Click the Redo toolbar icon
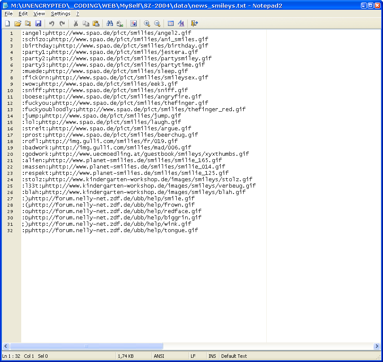The height and width of the screenshot is (362, 383). tap(62, 23)
